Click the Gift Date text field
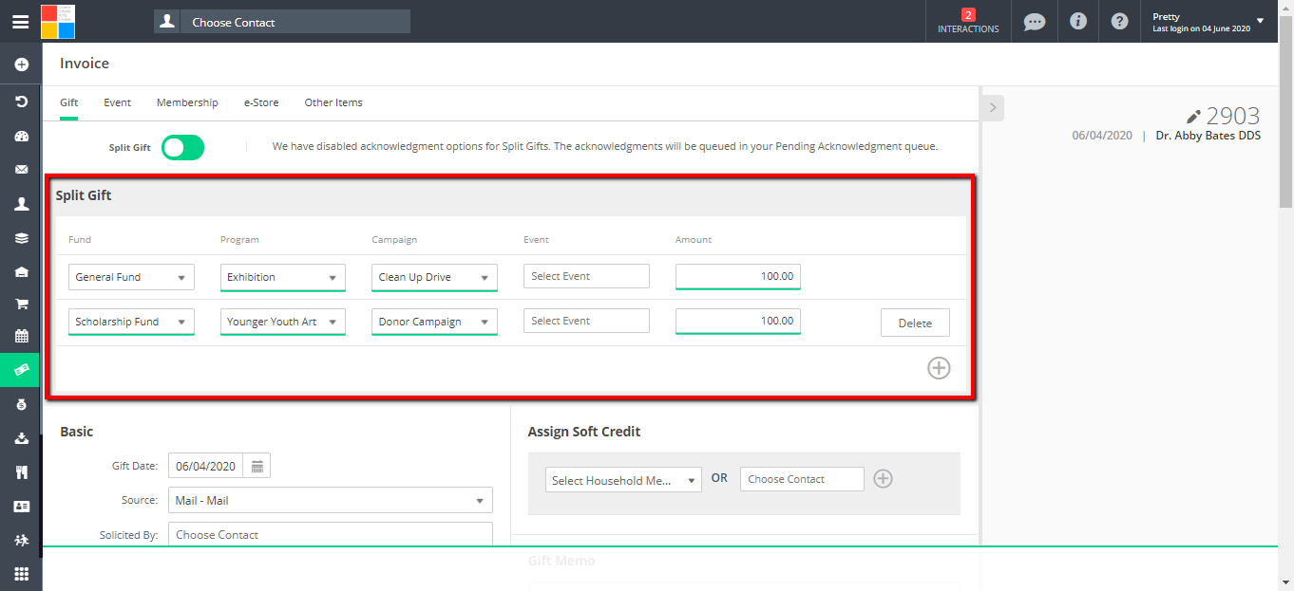The height and width of the screenshot is (591, 1294). tap(205, 466)
